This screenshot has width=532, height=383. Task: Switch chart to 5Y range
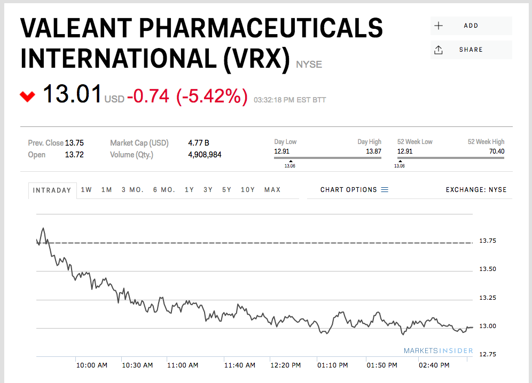[x=226, y=190]
